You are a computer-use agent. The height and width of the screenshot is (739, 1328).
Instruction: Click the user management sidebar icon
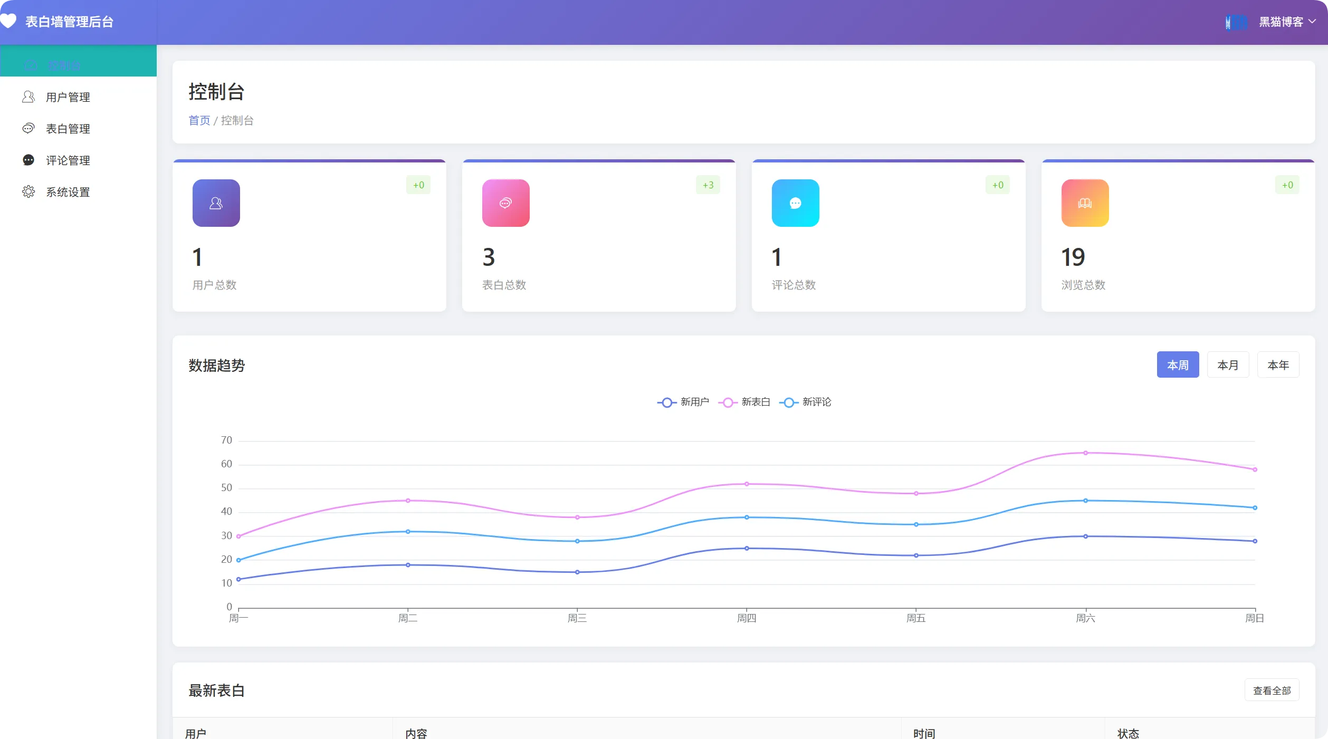28,97
